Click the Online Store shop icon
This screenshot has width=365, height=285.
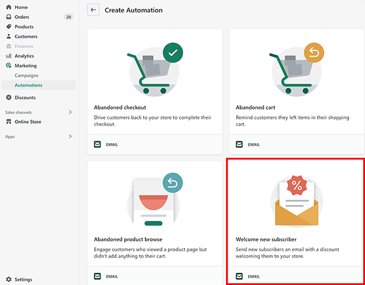click(9, 122)
